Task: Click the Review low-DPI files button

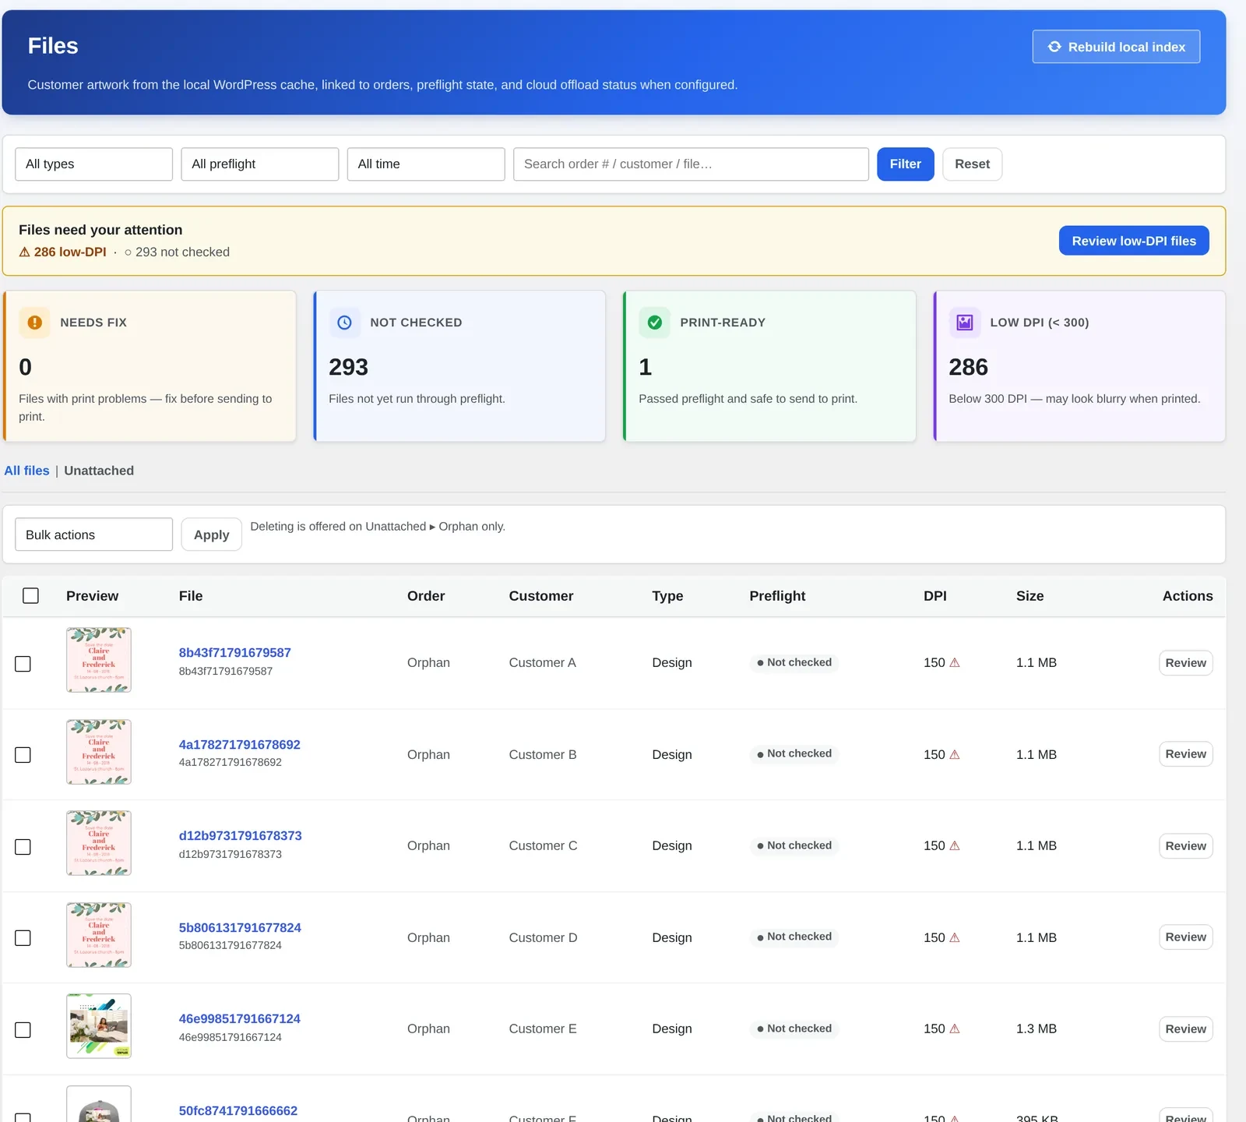Action: coord(1134,241)
